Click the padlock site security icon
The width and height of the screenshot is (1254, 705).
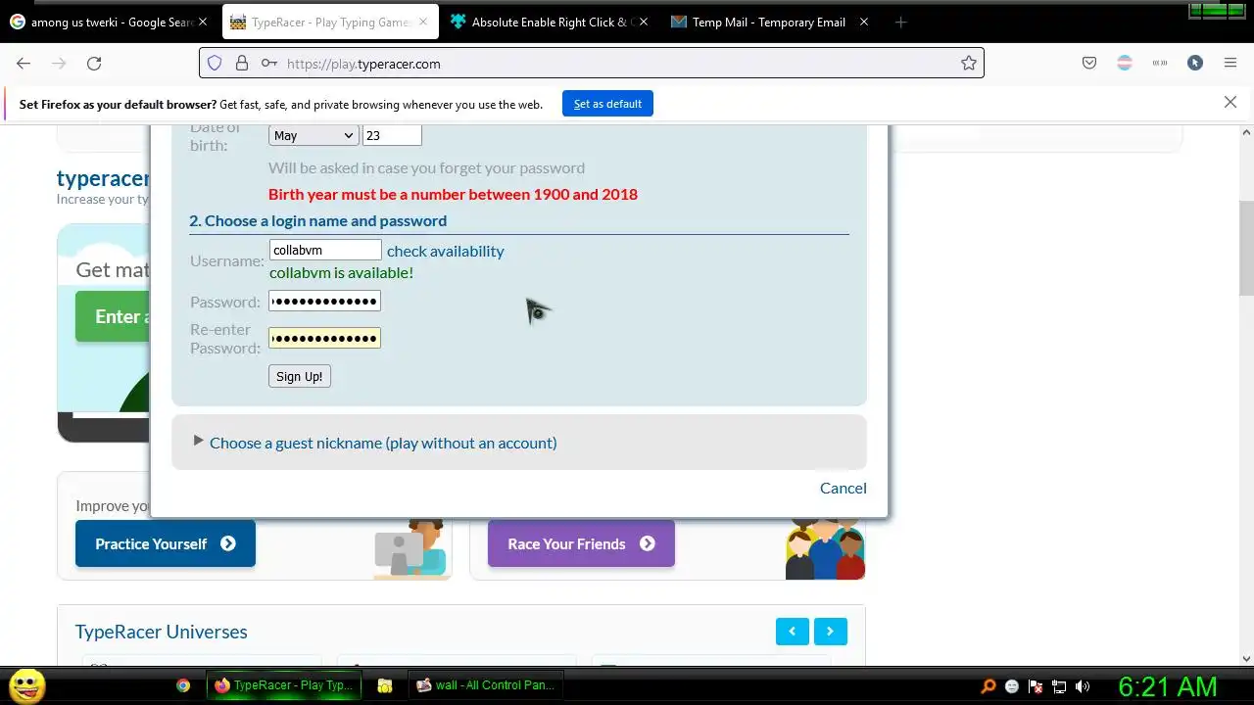click(x=242, y=63)
